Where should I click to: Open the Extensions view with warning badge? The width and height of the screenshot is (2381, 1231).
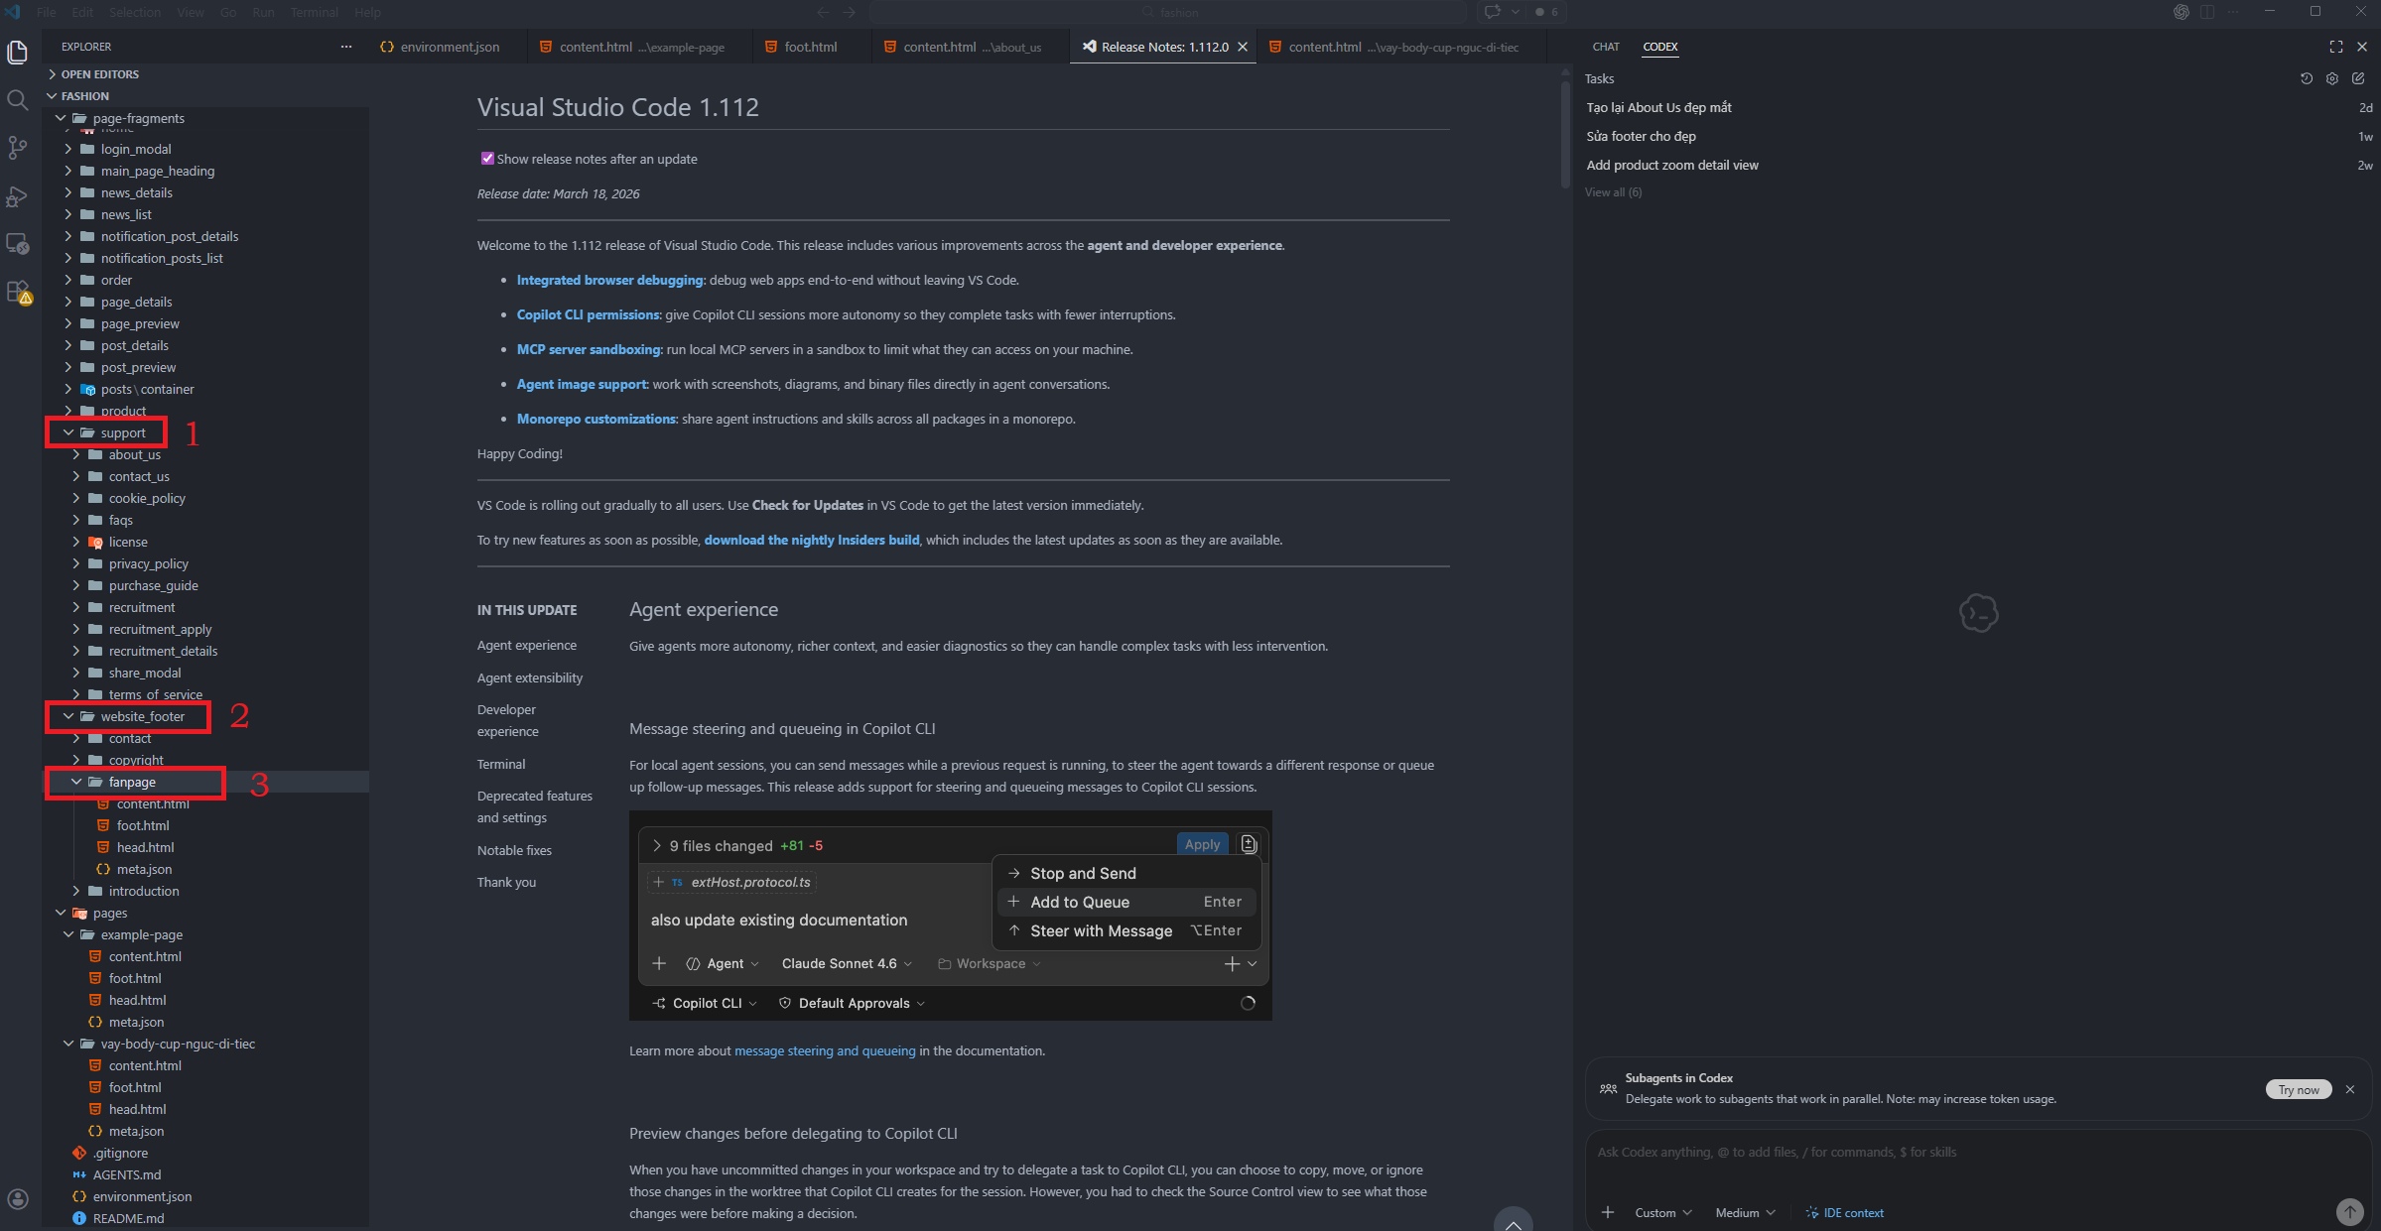tap(18, 292)
